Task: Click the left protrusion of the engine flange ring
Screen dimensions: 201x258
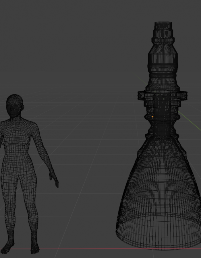Action: pyautogui.click(x=141, y=95)
